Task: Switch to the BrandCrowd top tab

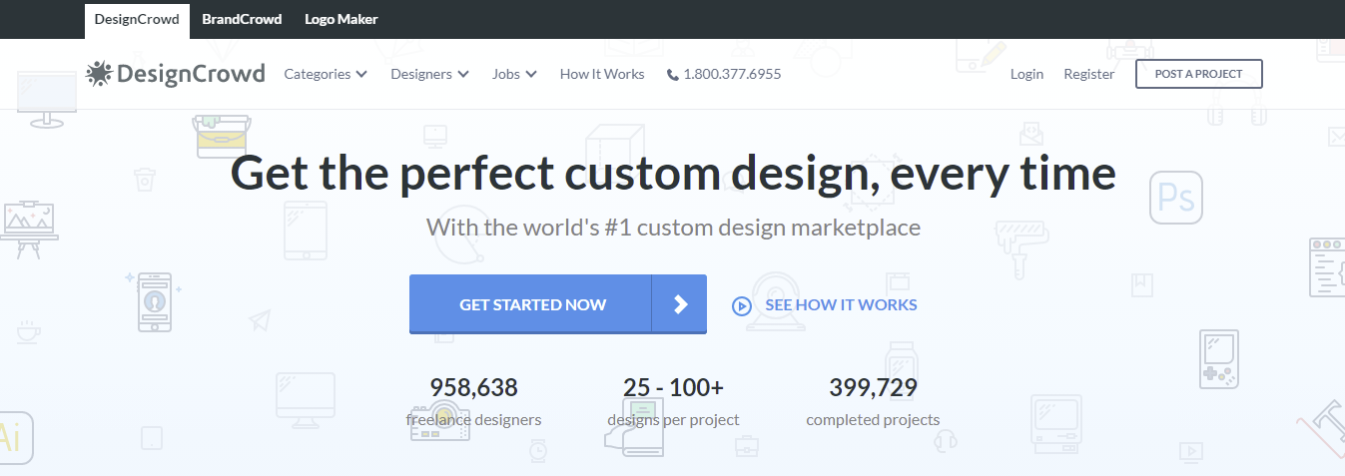Action: [242, 19]
